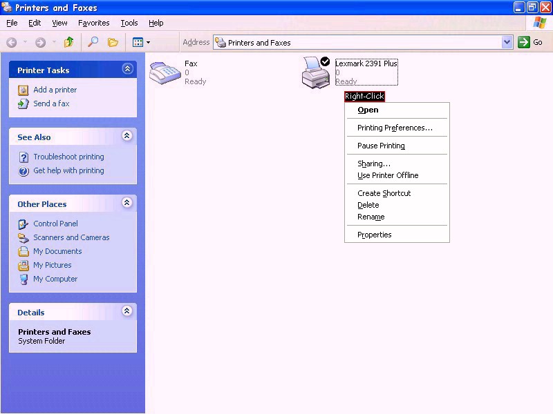Click the Views grid icon
This screenshot has height=414, width=553.
[138, 42]
